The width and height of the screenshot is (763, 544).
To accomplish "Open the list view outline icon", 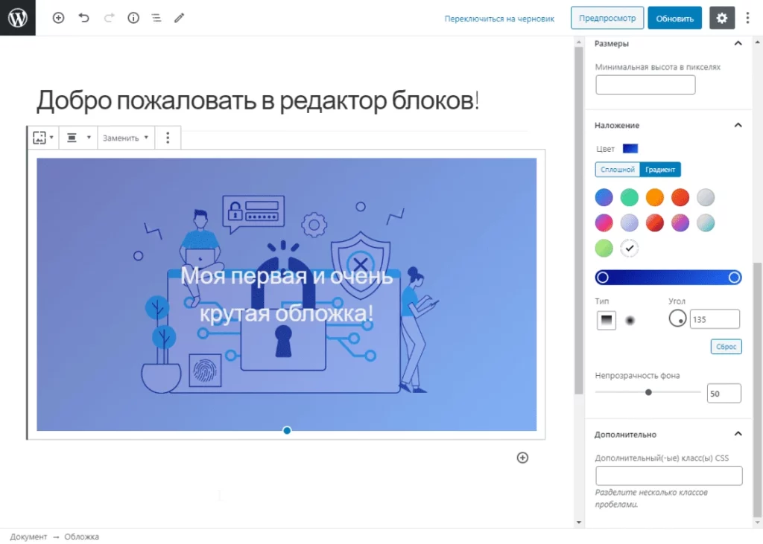I will [156, 18].
